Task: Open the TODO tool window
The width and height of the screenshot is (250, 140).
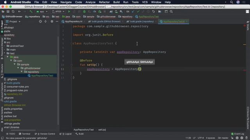Action: pos(11,134)
